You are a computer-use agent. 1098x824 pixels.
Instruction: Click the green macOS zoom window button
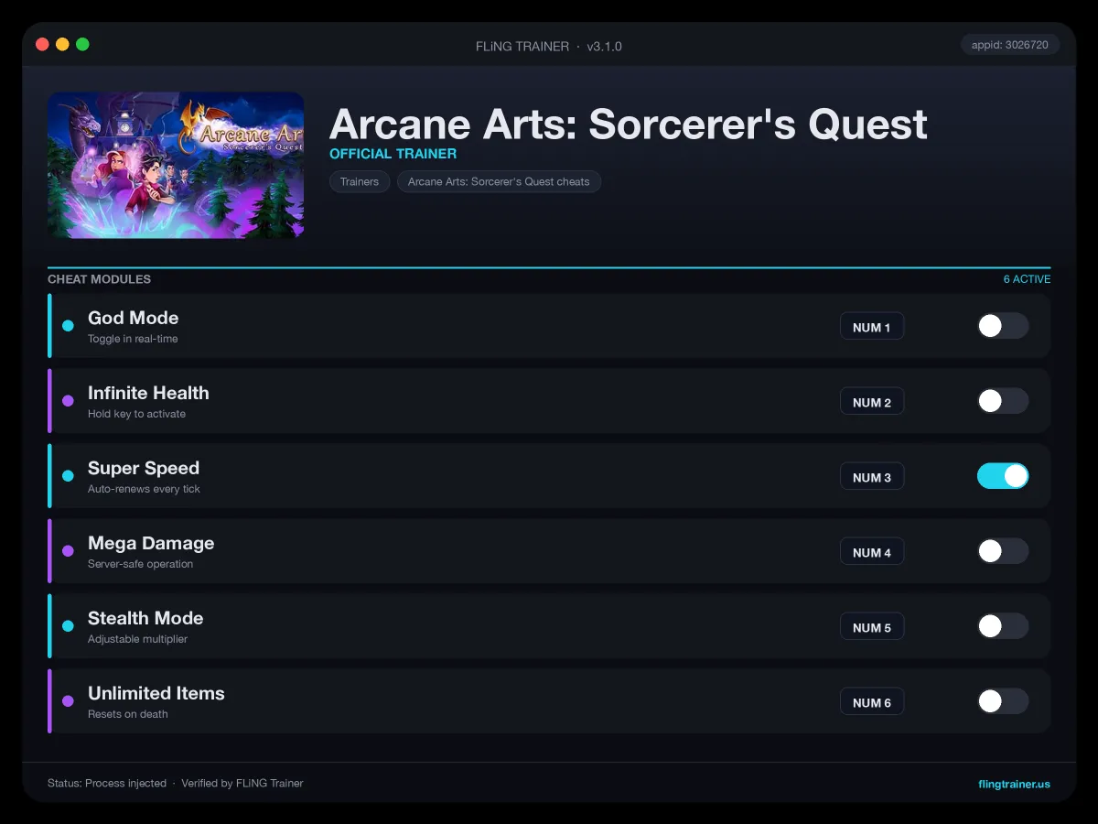click(x=82, y=44)
